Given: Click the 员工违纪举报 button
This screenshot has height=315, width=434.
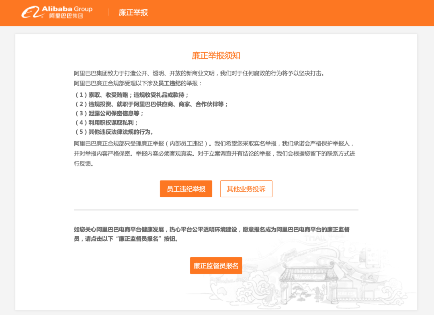Looking at the screenshot, I should (186, 189).
